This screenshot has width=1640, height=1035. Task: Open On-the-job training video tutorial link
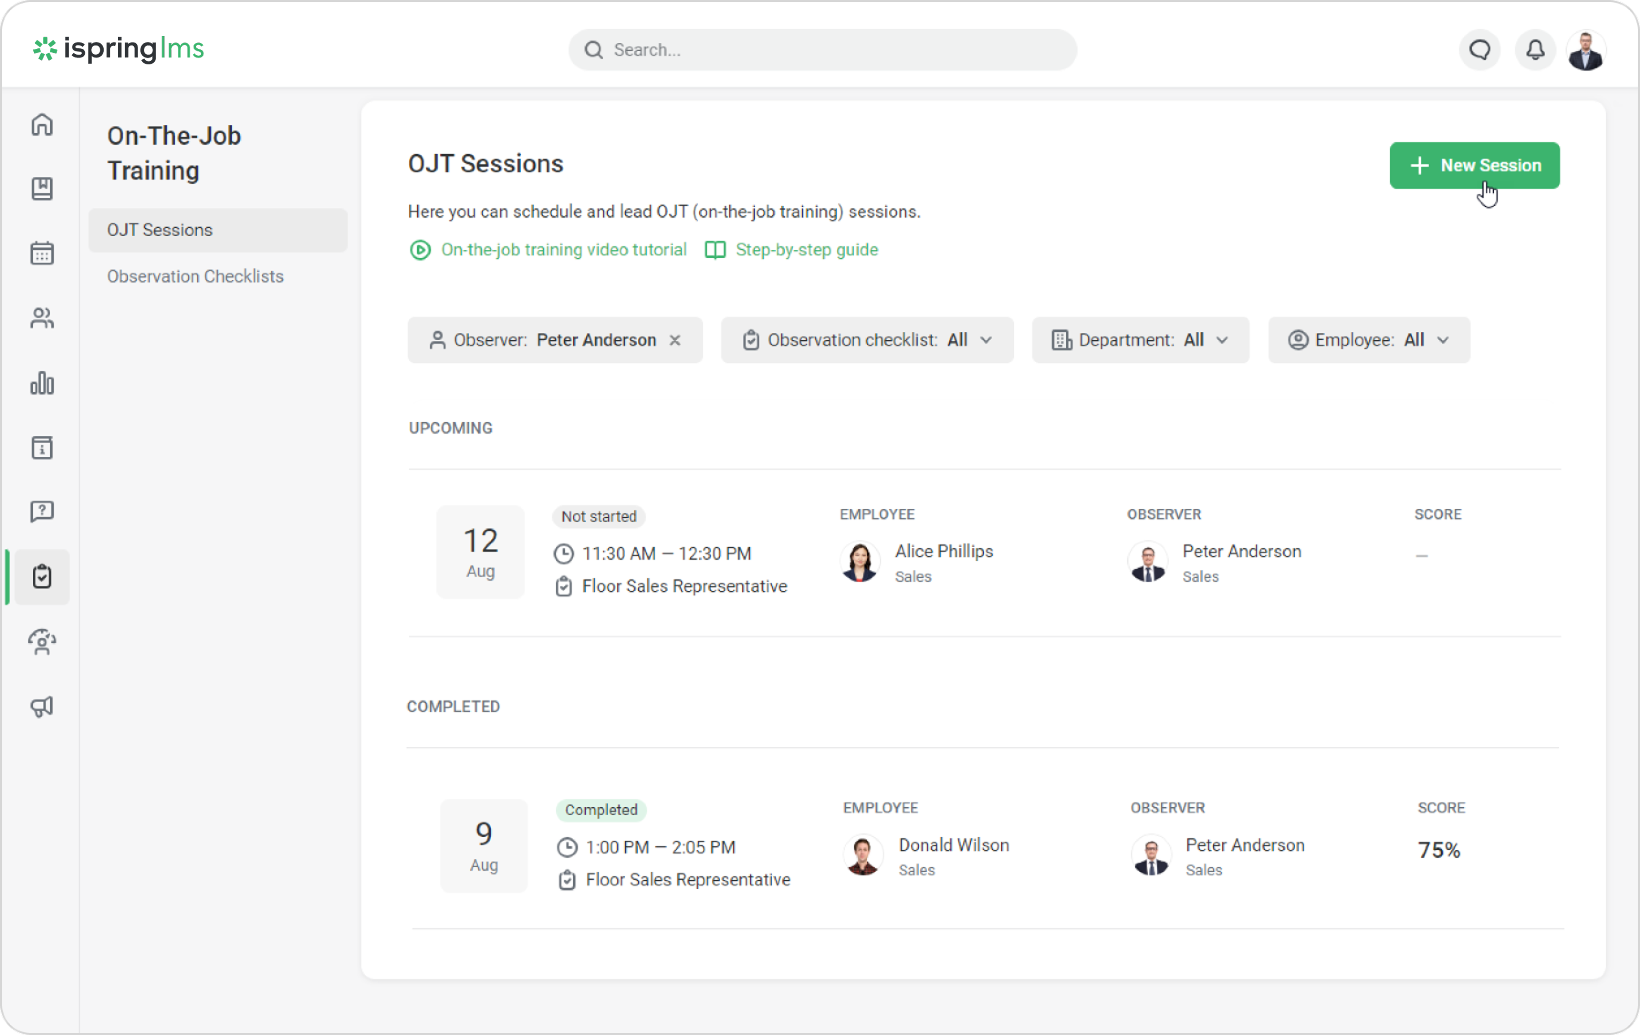(563, 250)
